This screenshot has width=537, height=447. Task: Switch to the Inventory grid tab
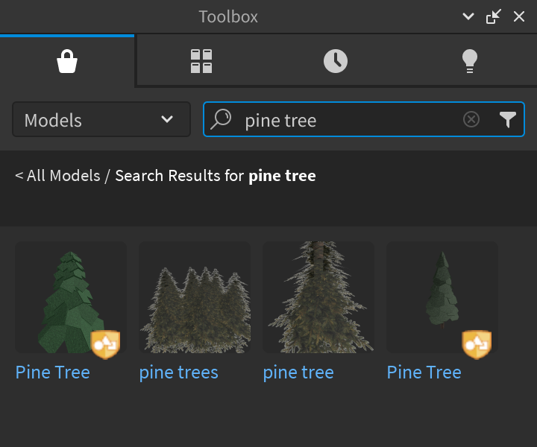pyautogui.click(x=201, y=61)
